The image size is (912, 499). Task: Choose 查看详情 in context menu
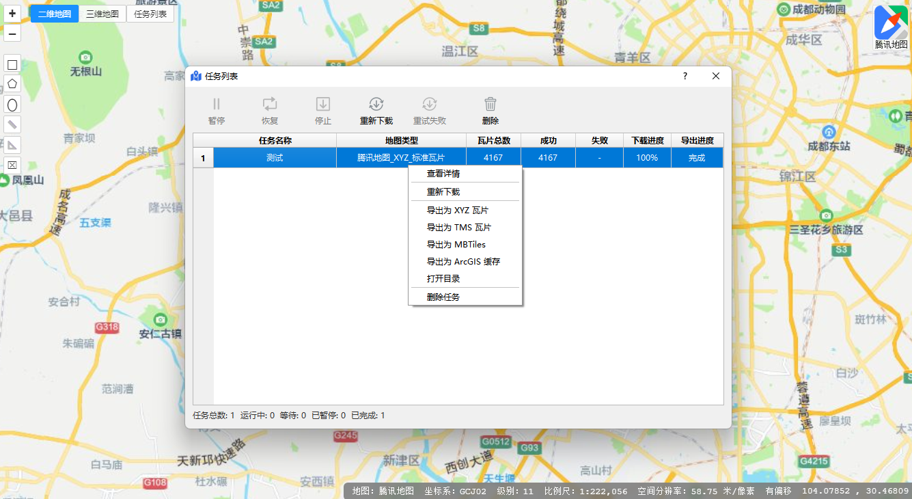(465, 174)
